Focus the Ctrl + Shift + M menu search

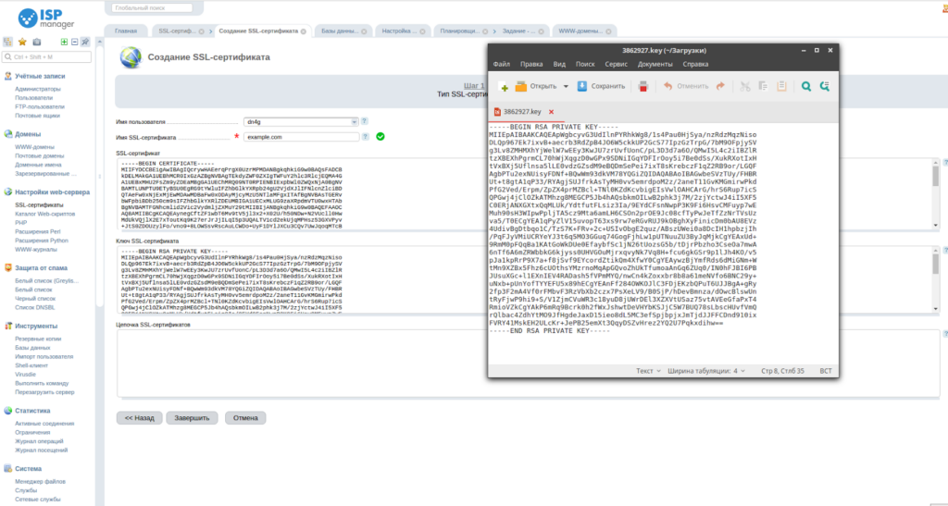pyautogui.click(x=46, y=56)
